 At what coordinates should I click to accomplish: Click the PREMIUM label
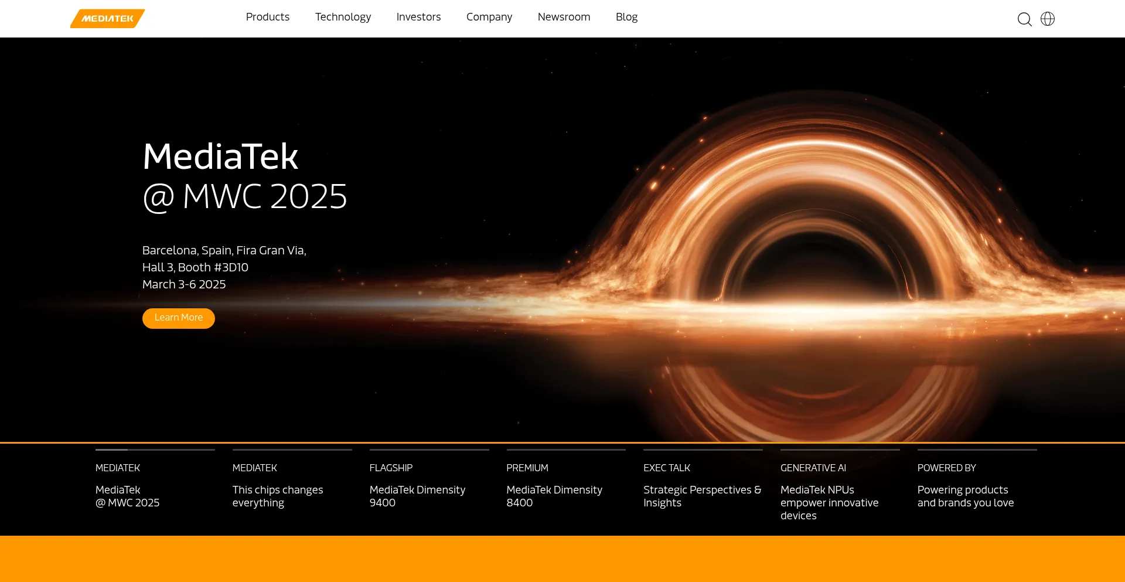(527, 468)
